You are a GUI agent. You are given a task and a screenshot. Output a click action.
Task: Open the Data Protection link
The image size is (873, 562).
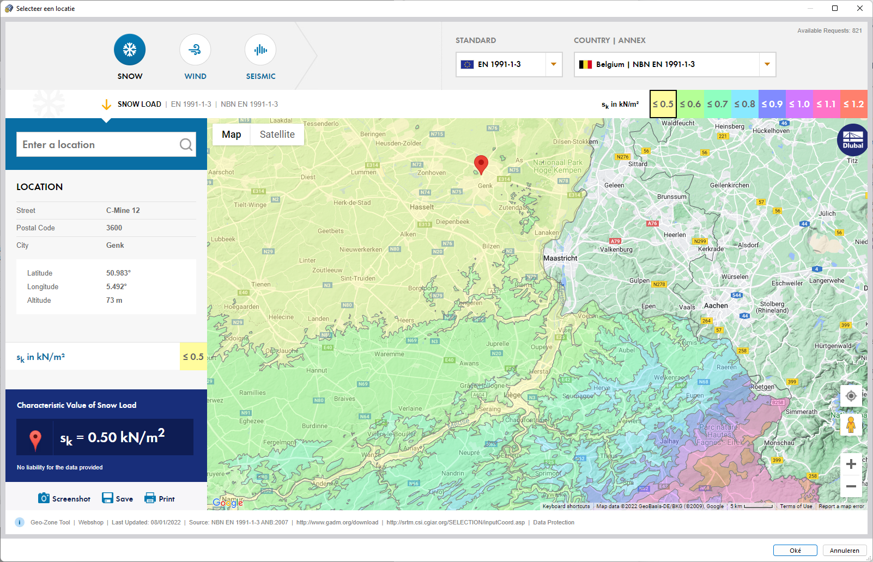point(554,522)
